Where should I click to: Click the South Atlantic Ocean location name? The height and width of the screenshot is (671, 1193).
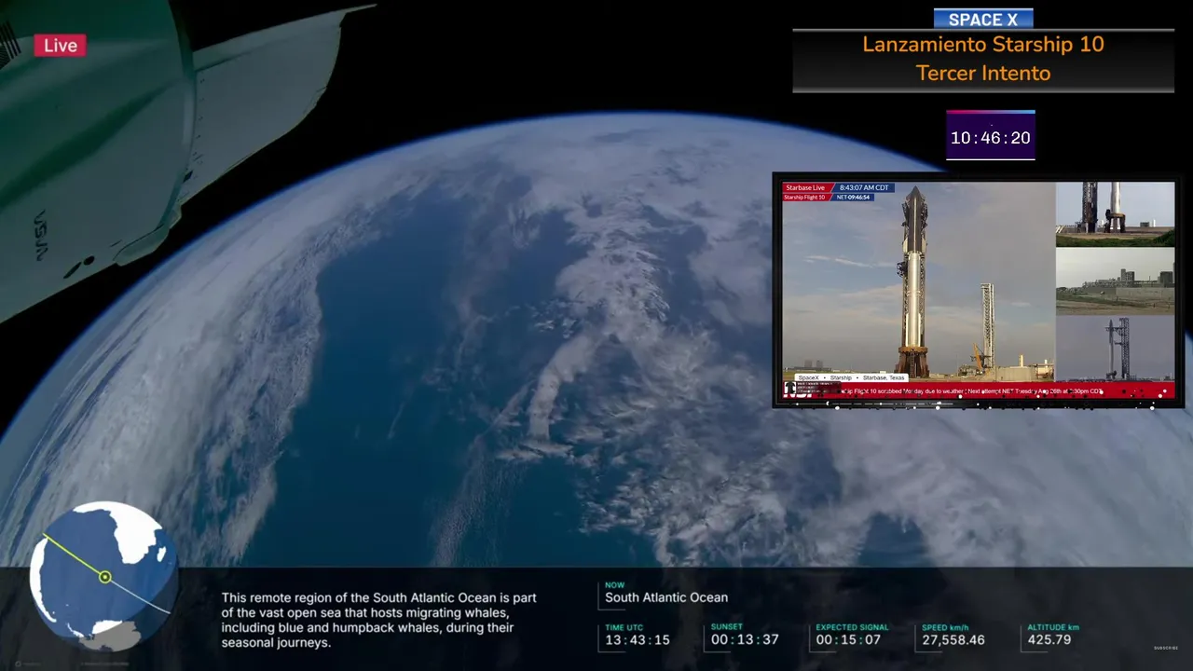pyautogui.click(x=666, y=597)
